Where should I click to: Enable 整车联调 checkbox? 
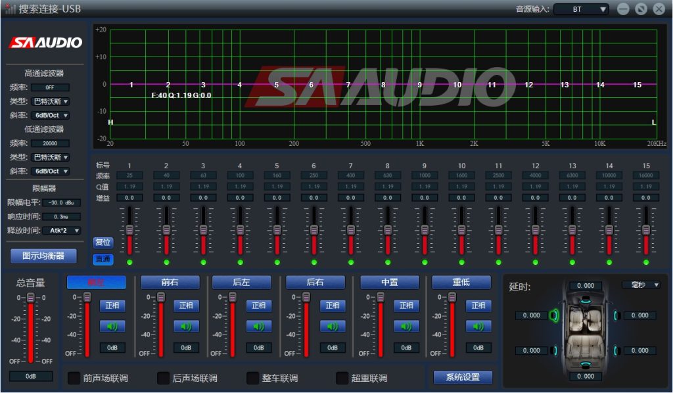[253, 378]
